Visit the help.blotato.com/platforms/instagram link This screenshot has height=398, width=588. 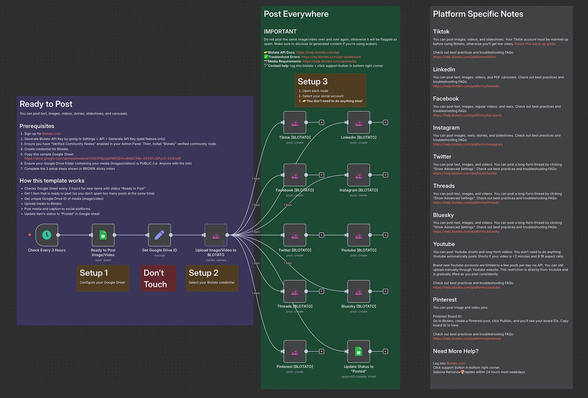[x=468, y=144]
